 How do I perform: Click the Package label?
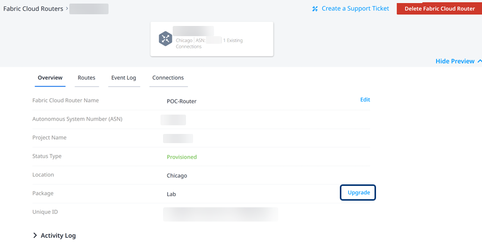pos(43,193)
